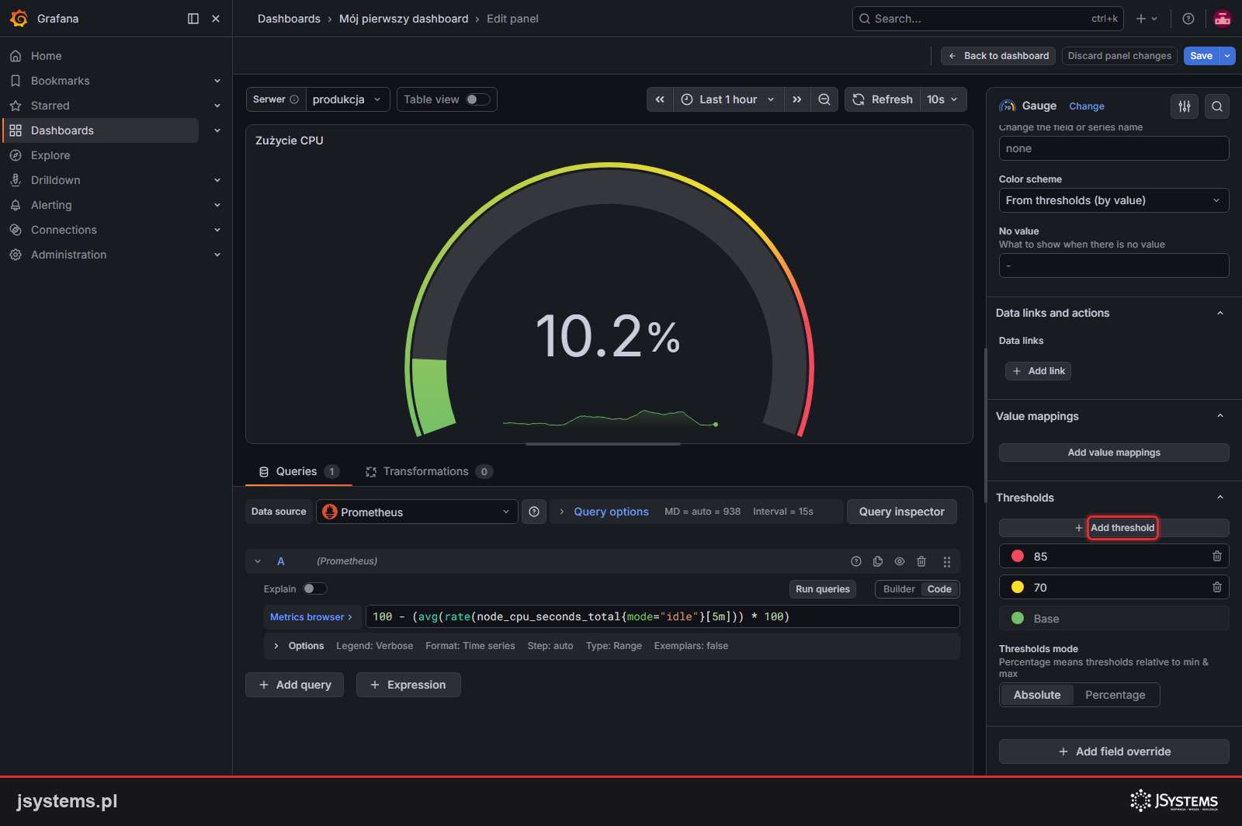
Task: Collapse query A with its chevron
Action: [x=258, y=561]
